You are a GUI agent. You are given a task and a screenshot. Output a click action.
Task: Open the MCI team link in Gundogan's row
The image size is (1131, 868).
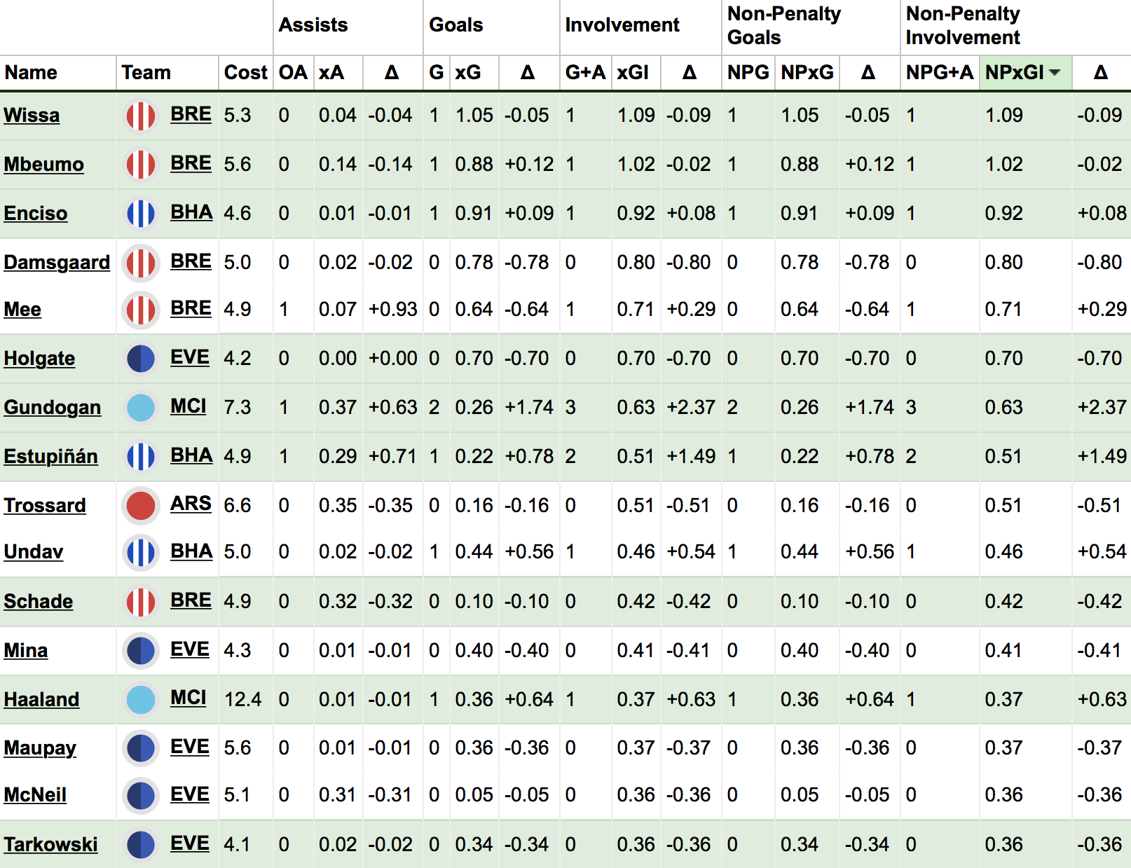point(188,406)
